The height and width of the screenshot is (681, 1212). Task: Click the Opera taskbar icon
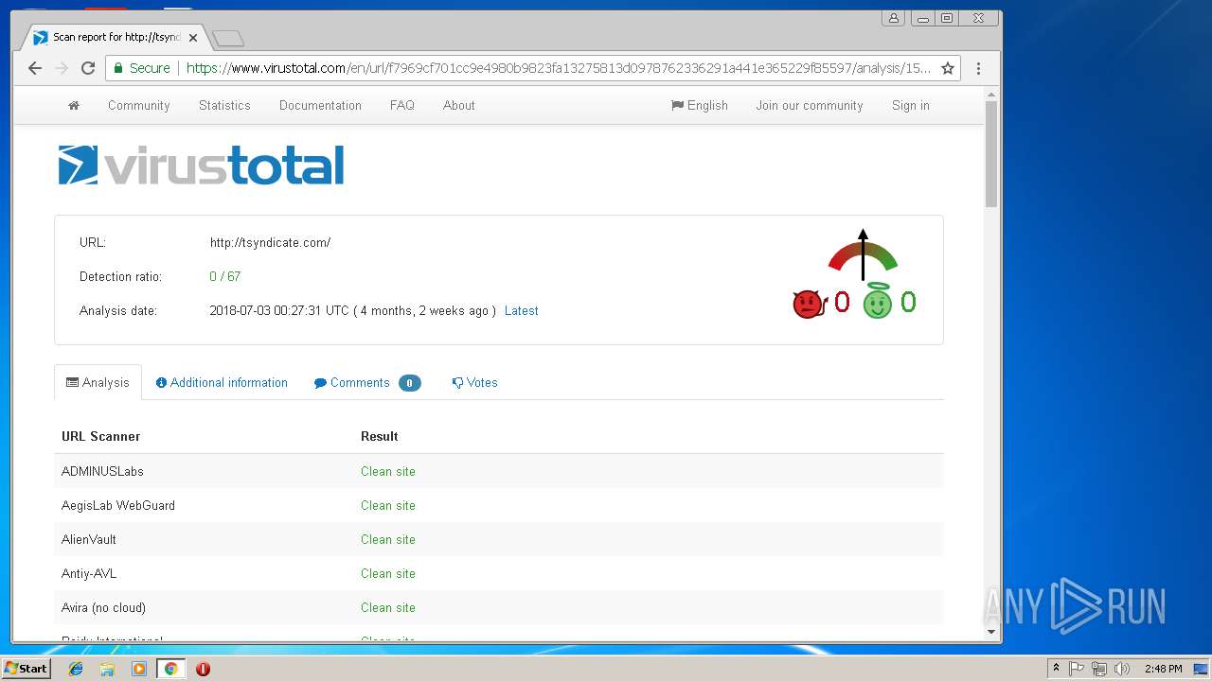203,669
